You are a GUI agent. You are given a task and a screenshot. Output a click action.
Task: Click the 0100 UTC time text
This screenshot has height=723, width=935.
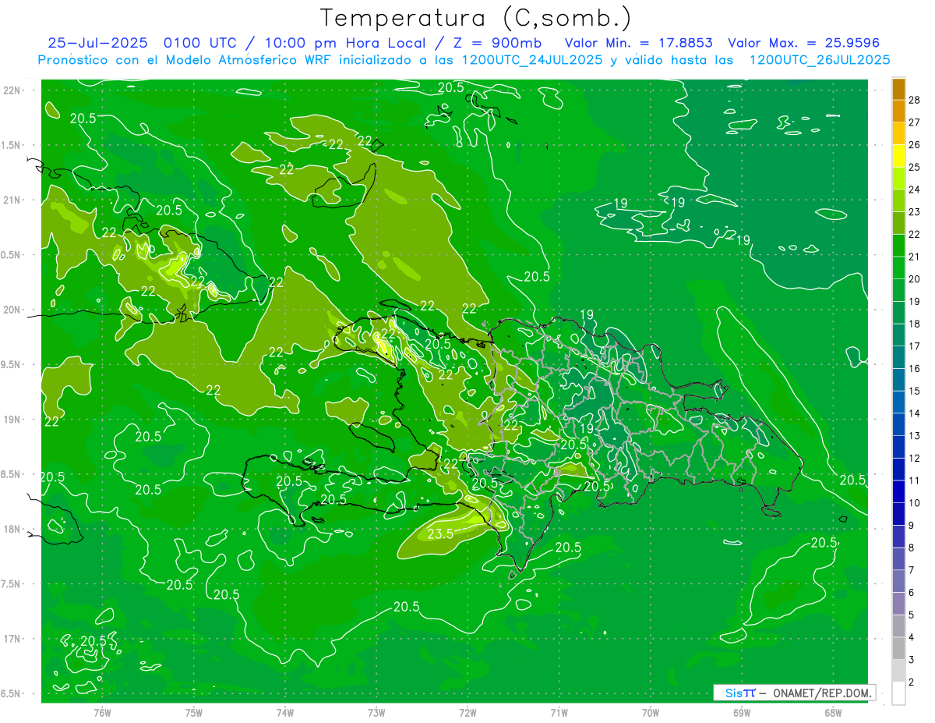[x=202, y=43]
